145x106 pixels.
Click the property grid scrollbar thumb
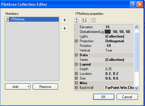(137, 52)
